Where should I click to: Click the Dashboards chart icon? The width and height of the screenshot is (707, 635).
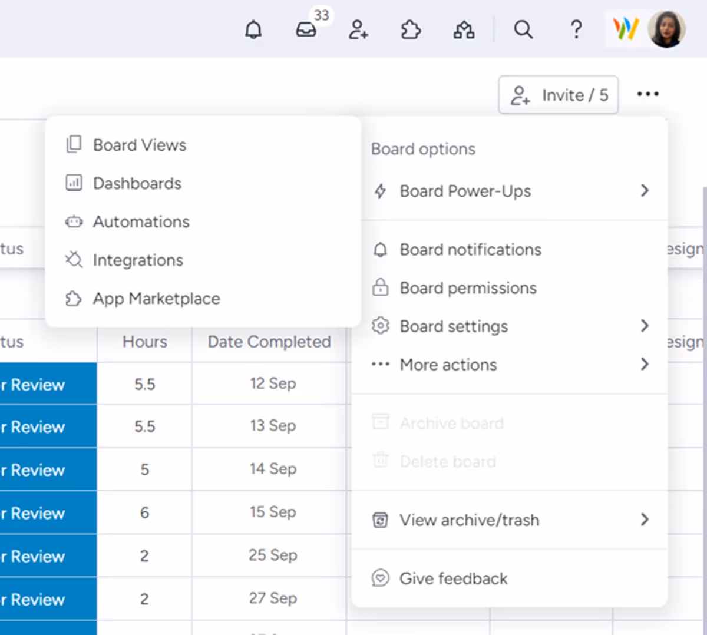tap(74, 183)
